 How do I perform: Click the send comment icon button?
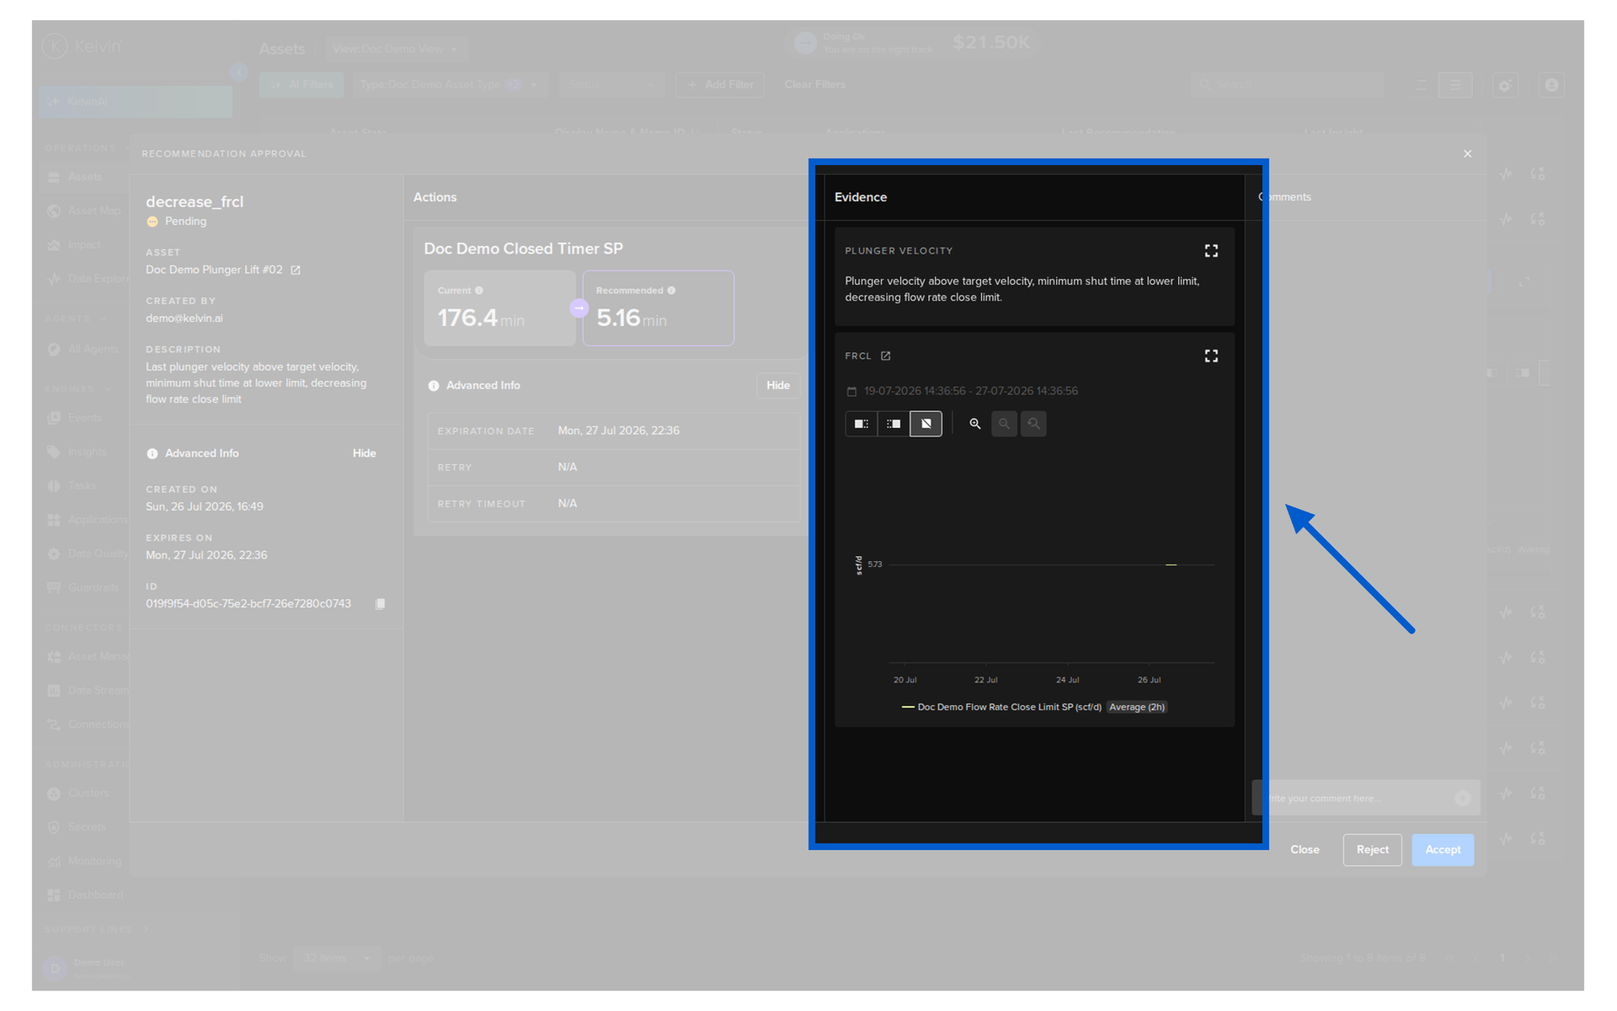pyautogui.click(x=1463, y=798)
